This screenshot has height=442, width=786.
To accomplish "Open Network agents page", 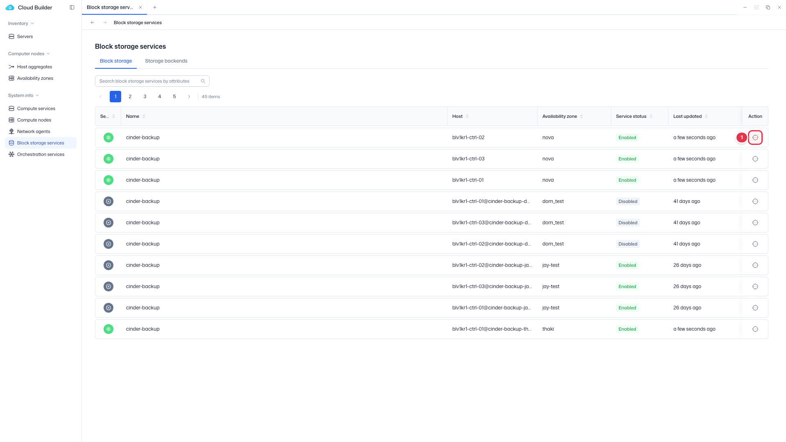I will [34, 131].
